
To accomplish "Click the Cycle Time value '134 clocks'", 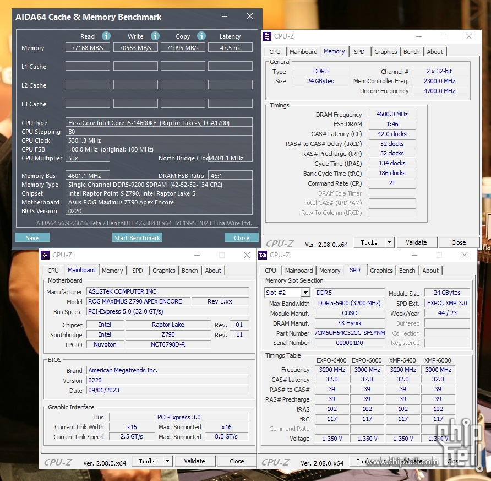I will click(x=392, y=163).
